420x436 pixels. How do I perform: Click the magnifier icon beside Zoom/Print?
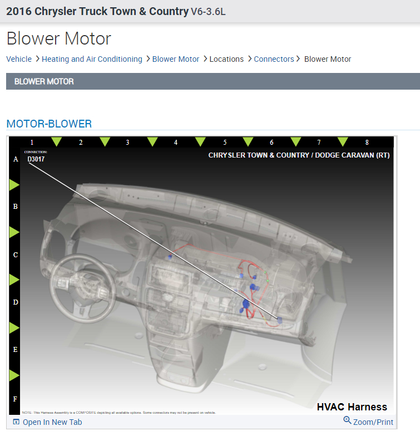[347, 420]
